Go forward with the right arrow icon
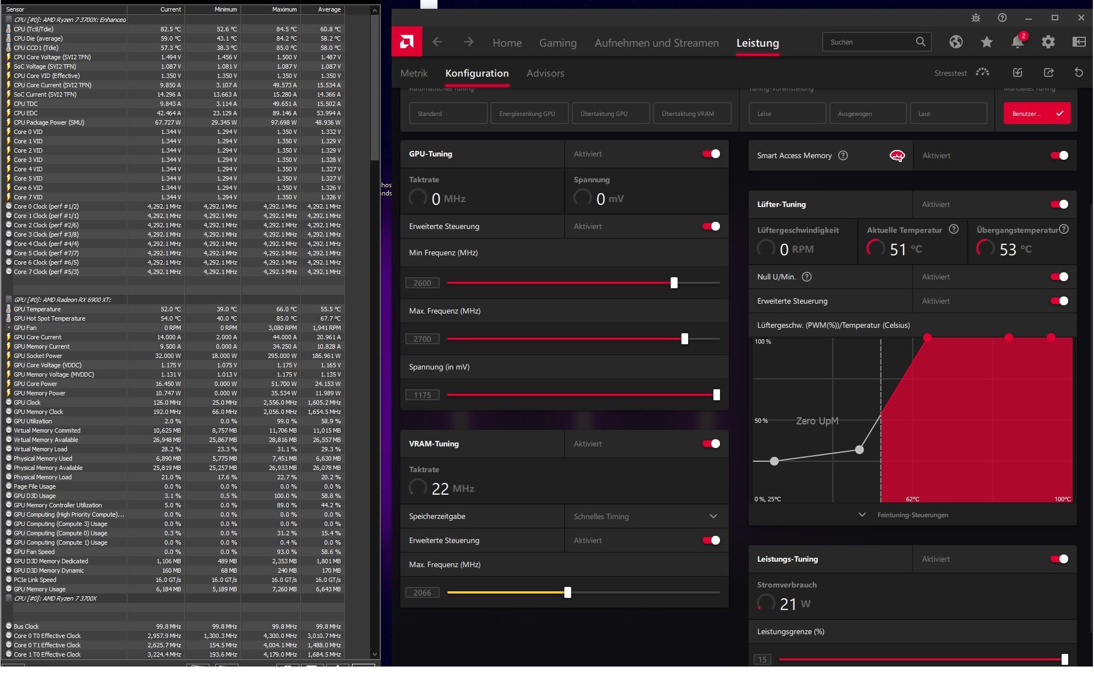This screenshot has height=683, width=1094. (468, 42)
